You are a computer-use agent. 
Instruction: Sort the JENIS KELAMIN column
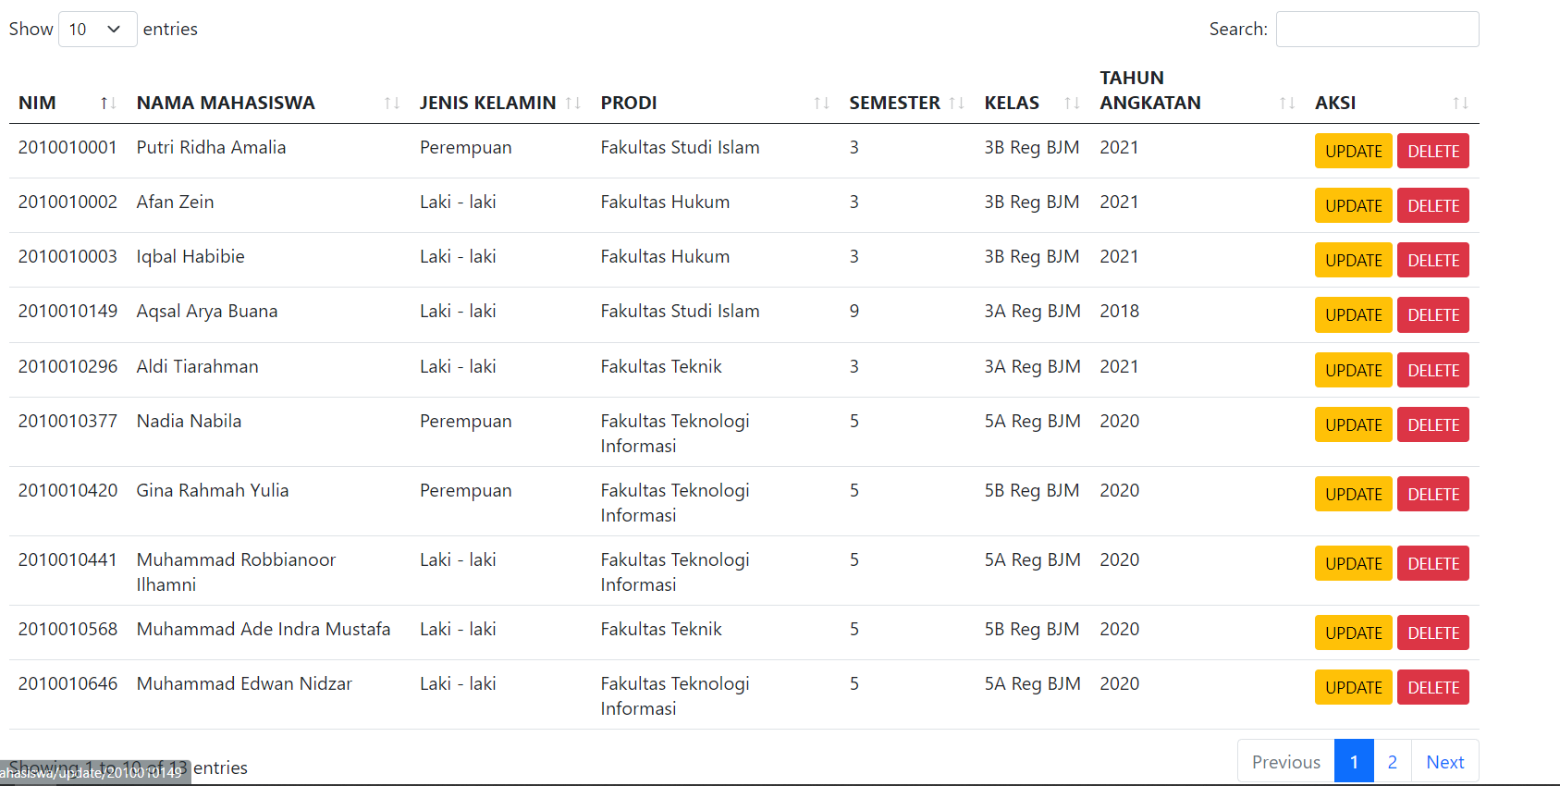[x=575, y=103]
